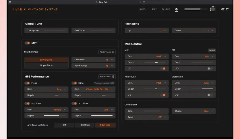Open the settings gear page
This screenshot has height=139, width=240.
pos(176,9)
